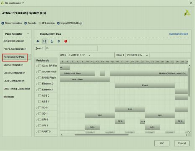This screenshot has height=151, width=195.
Task: Click the Search input field
Action: click(71, 49)
